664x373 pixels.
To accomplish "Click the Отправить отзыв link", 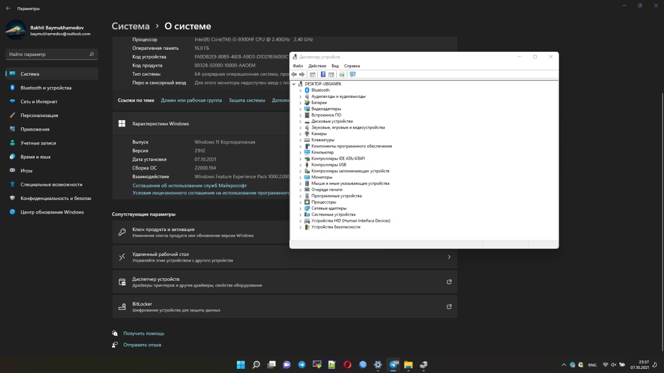I will 142,345.
